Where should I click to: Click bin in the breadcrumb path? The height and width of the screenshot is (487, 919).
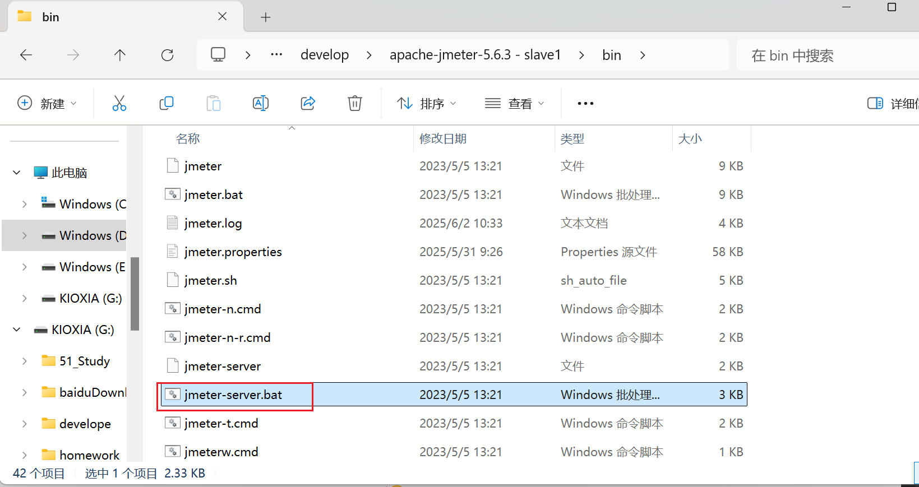pos(612,55)
